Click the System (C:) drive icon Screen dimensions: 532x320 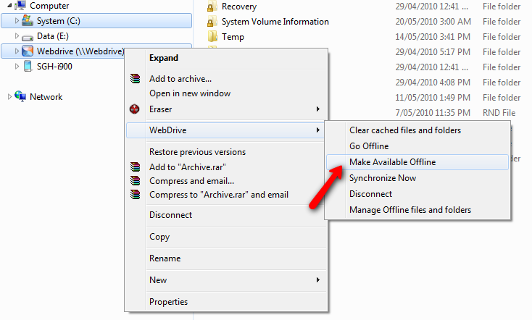click(x=27, y=21)
